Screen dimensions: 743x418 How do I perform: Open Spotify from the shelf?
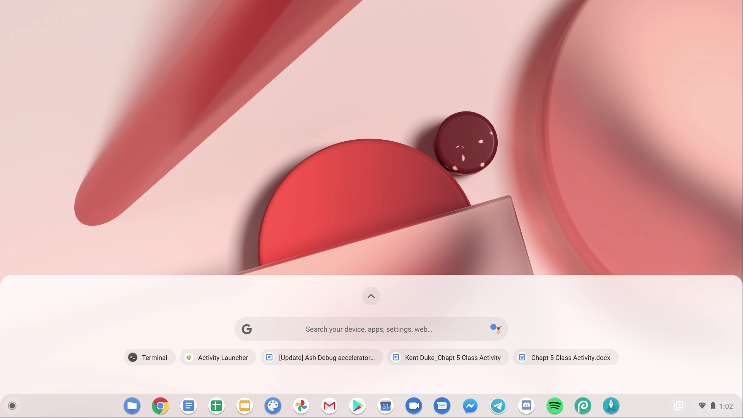(x=555, y=405)
